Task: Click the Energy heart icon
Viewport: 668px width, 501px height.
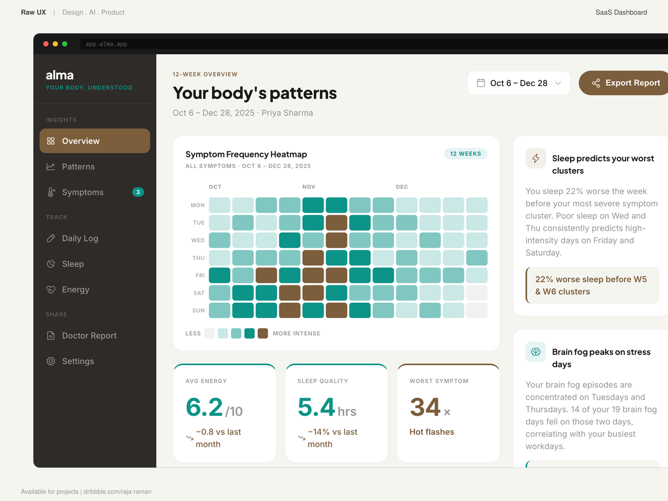Action: pos(51,289)
